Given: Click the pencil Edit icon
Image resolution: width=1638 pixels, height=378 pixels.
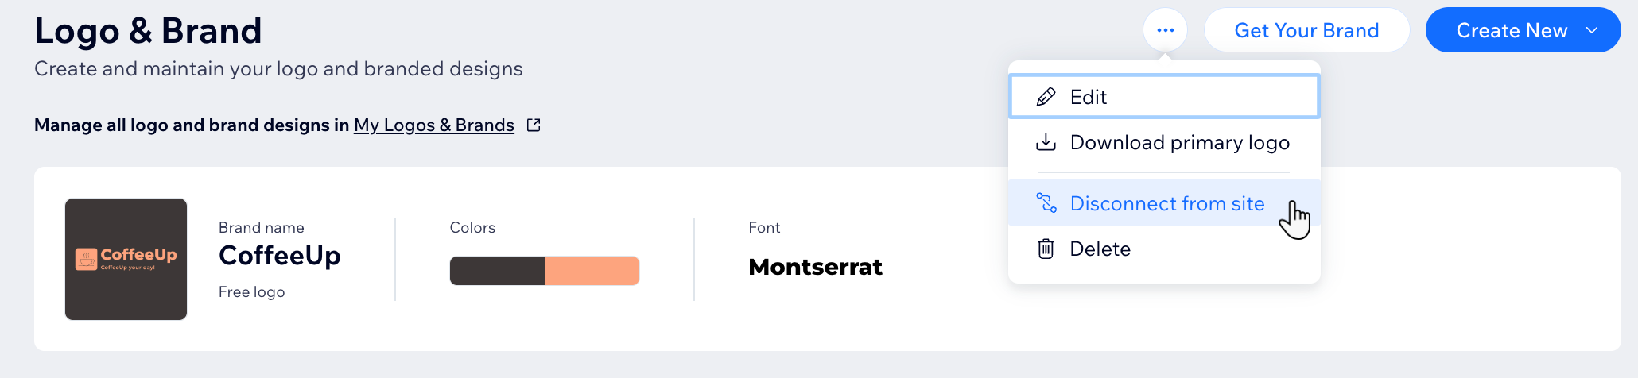Looking at the screenshot, I should (1046, 97).
